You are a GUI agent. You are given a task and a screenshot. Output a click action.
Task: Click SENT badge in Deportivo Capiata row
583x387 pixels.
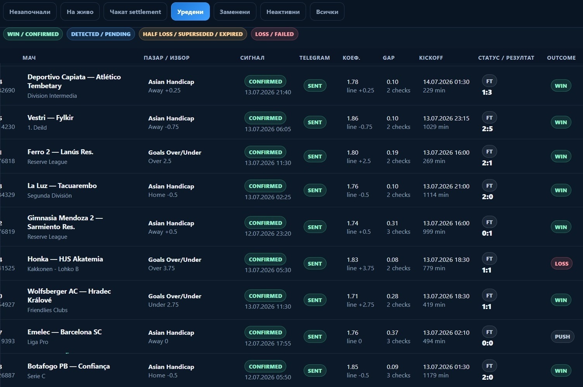coord(315,86)
